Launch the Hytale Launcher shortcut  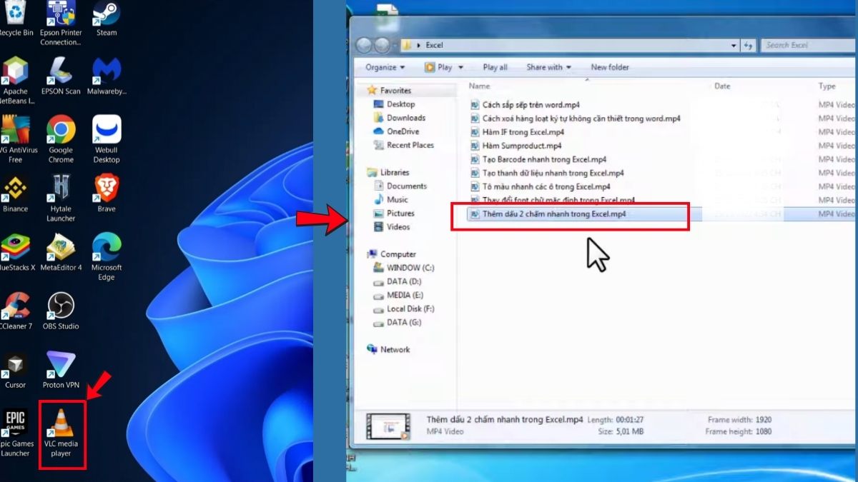pos(61,198)
